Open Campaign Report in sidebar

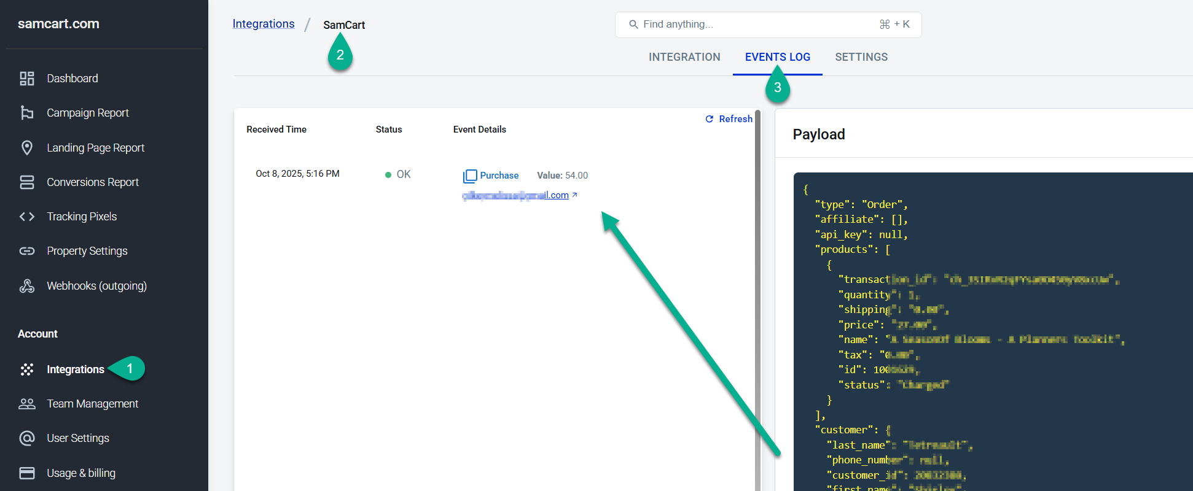tap(88, 113)
